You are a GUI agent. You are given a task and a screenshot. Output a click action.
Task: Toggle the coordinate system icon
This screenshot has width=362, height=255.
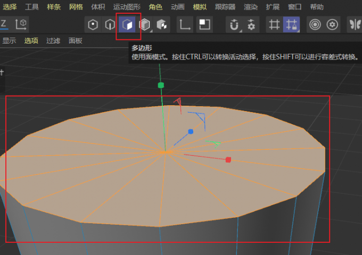tap(21, 24)
